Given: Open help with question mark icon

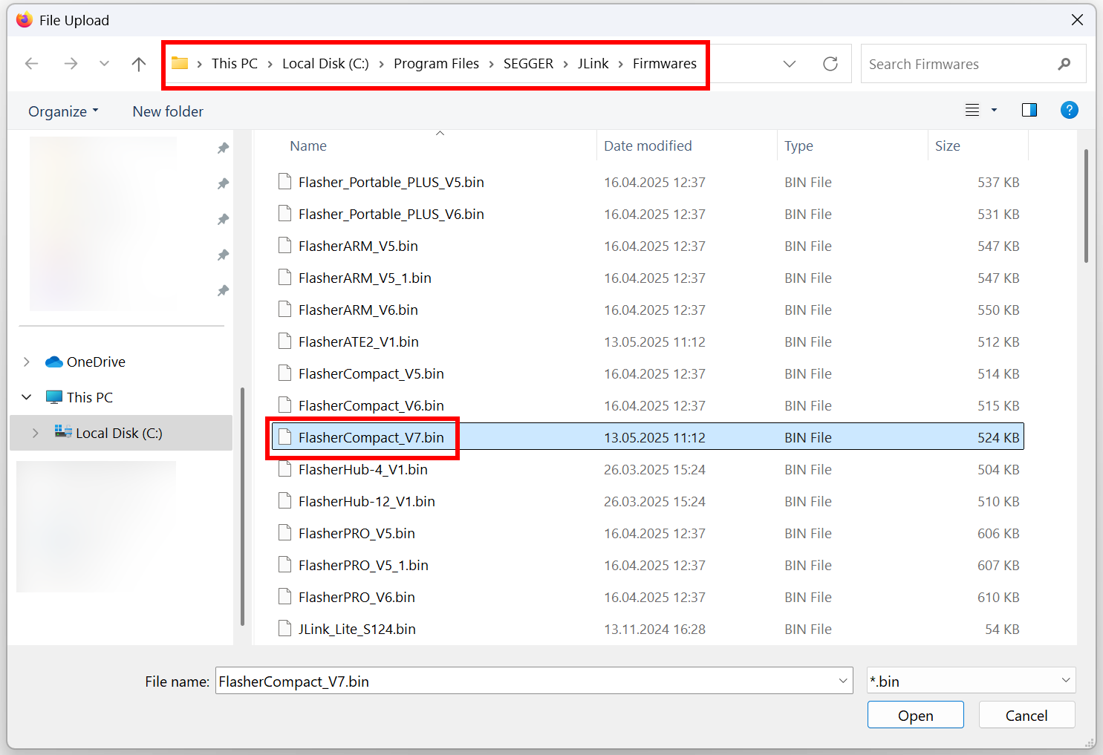Looking at the screenshot, I should [x=1069, y=111].
